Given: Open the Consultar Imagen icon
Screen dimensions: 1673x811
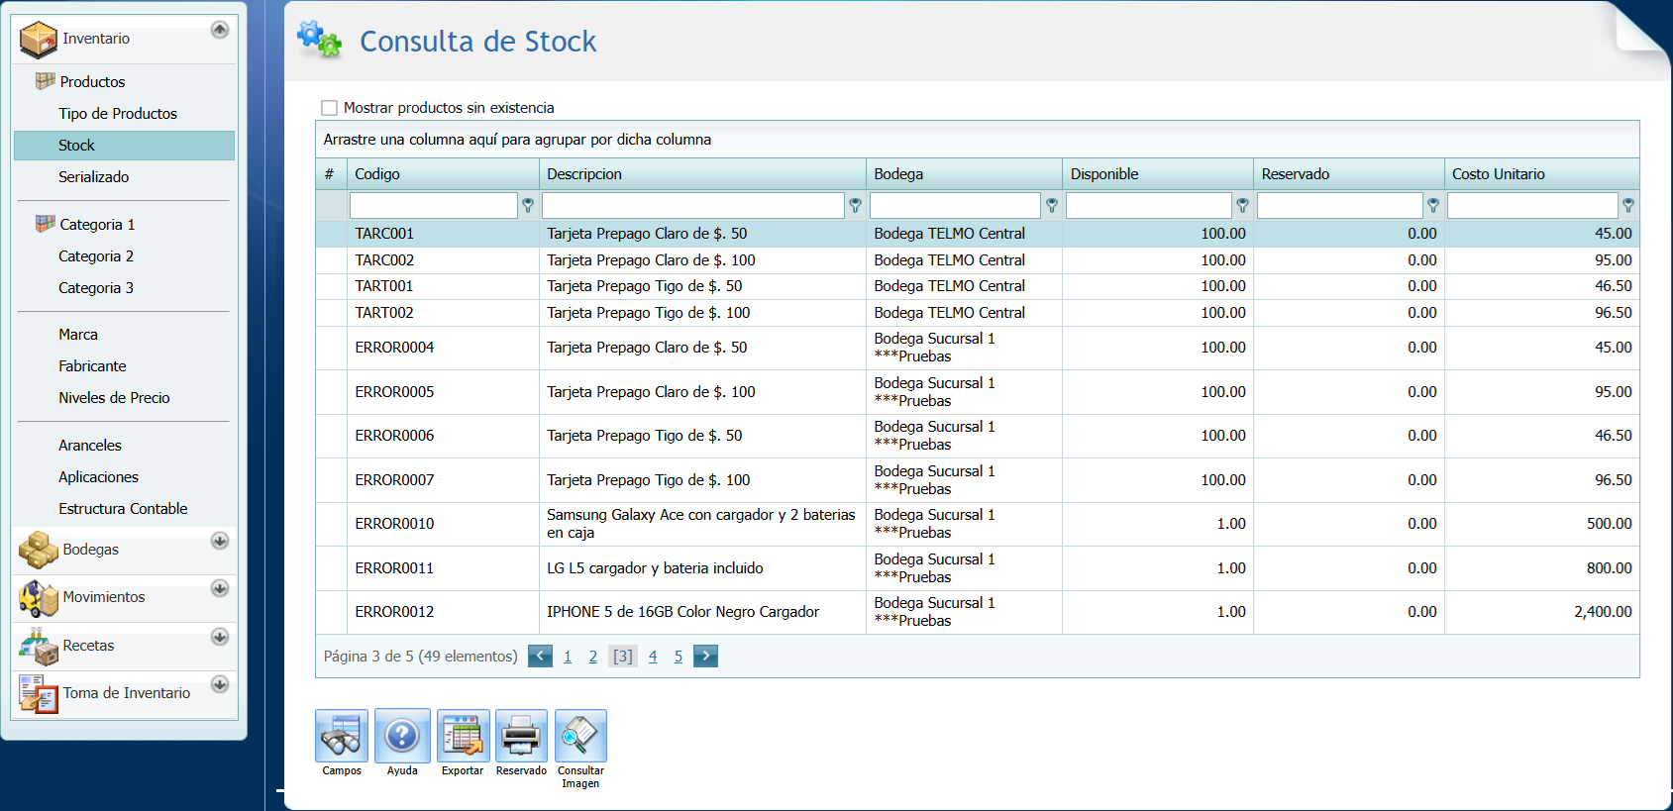Looking at the screenshot, I should [580, 736].
